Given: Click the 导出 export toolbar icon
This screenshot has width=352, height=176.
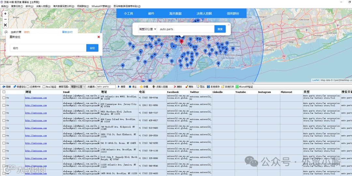Looking at the screenshot, I should pos(198,87).
